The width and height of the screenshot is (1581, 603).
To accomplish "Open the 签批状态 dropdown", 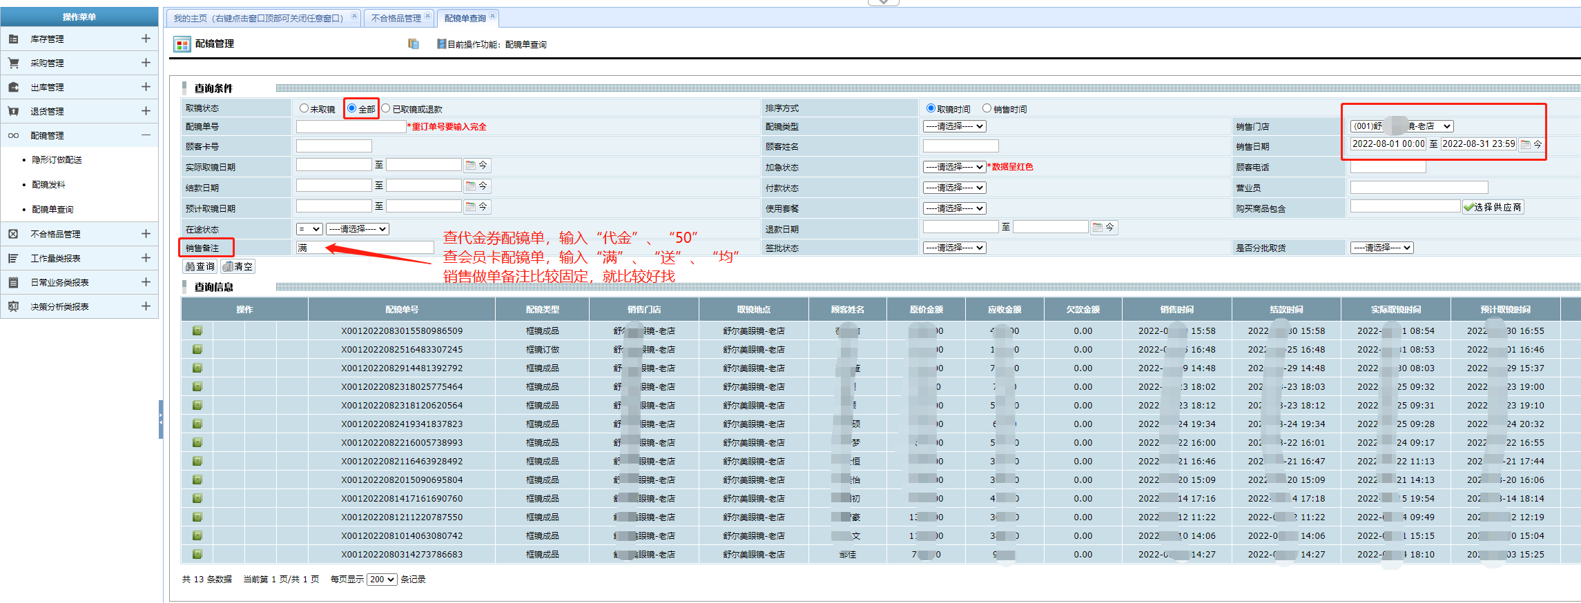I will point(954,248).
